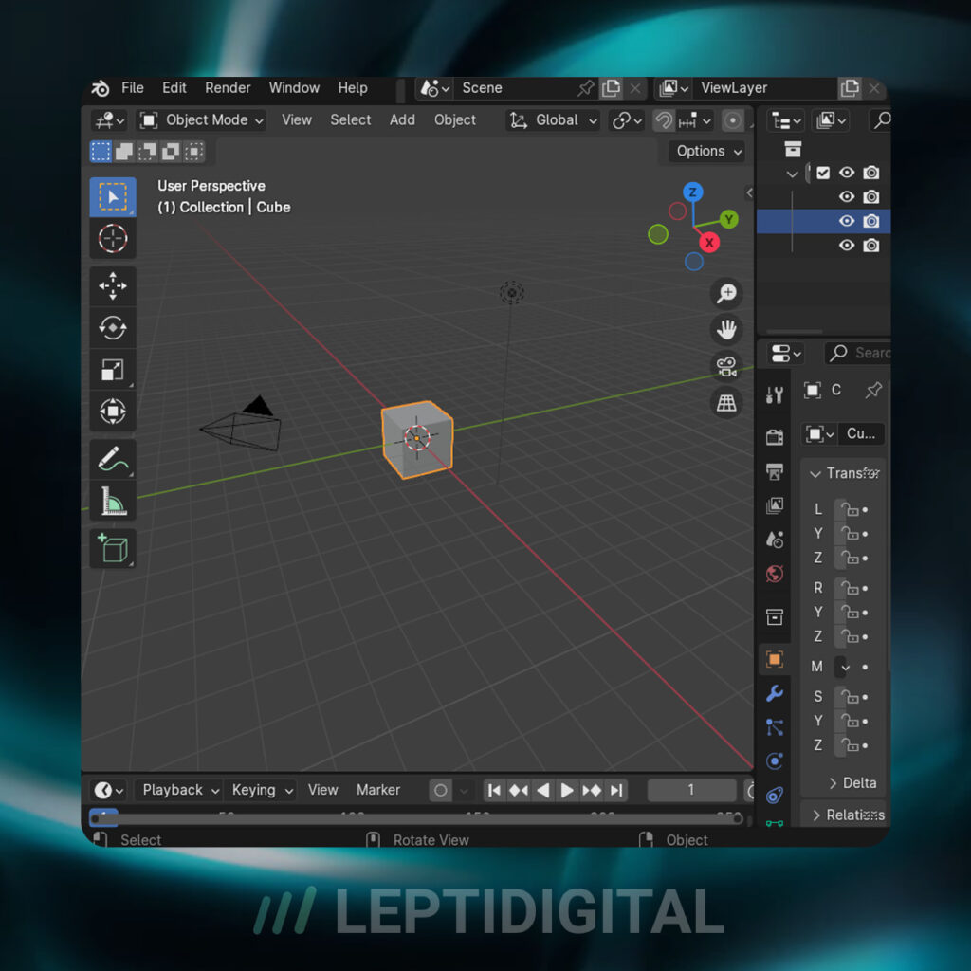Open the Scene properties tab
This screenshot has height=971, width=971.
click(775, 540)
